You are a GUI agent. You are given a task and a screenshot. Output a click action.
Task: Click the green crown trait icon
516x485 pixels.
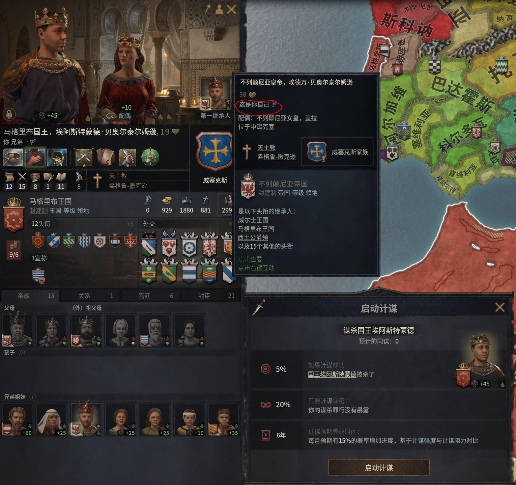pos(150,157)
